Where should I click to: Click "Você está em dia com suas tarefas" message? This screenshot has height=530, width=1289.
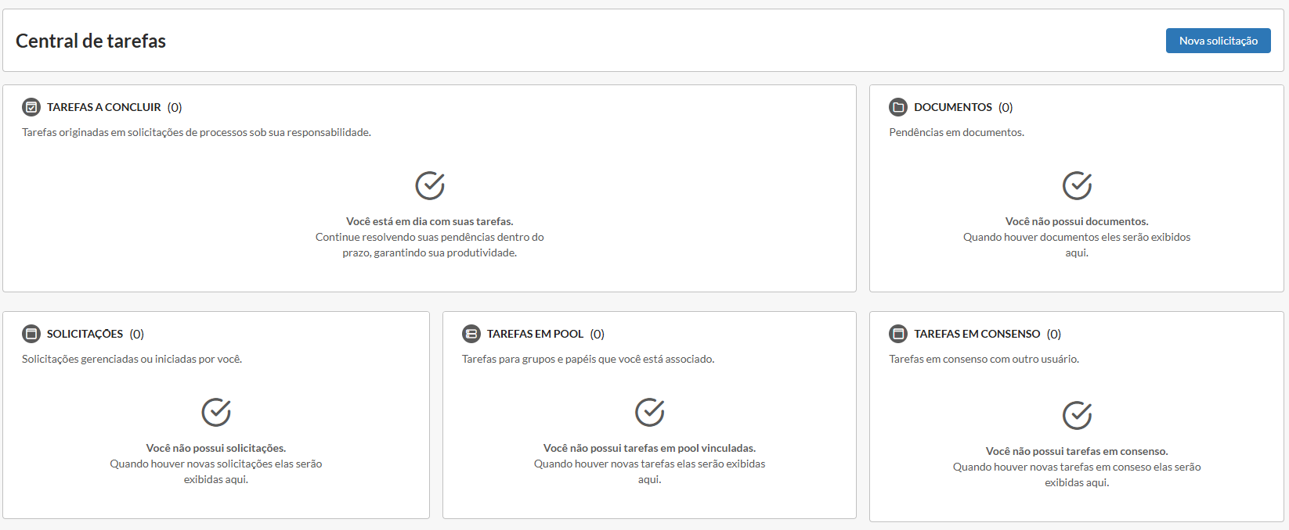(429, 221)
